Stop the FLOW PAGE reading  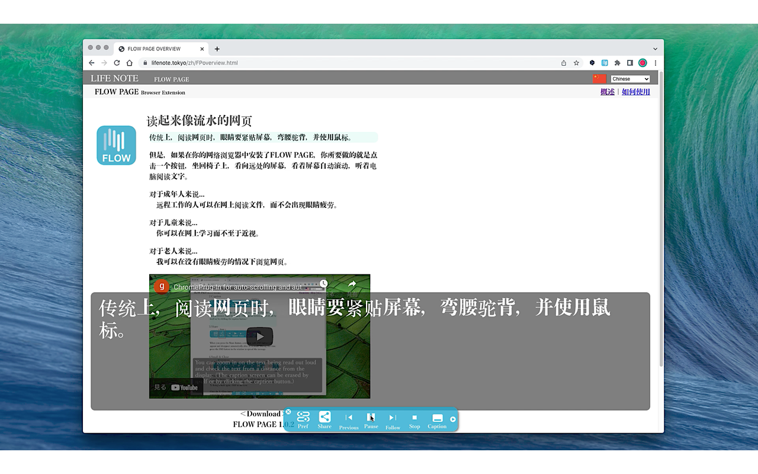415,420
